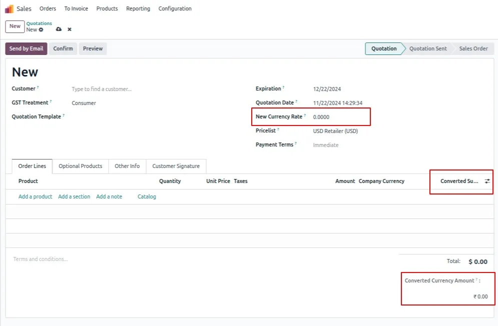Click Send by Email button
The height and width of the screenshot is (326, 498).
click(x=26, y=48)
